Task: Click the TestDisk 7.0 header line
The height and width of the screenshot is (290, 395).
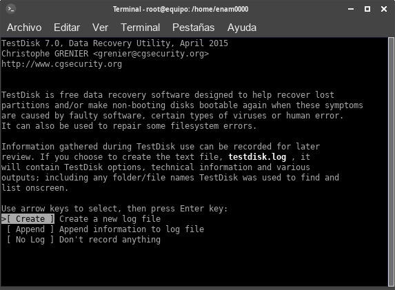Action: point(114,43)
